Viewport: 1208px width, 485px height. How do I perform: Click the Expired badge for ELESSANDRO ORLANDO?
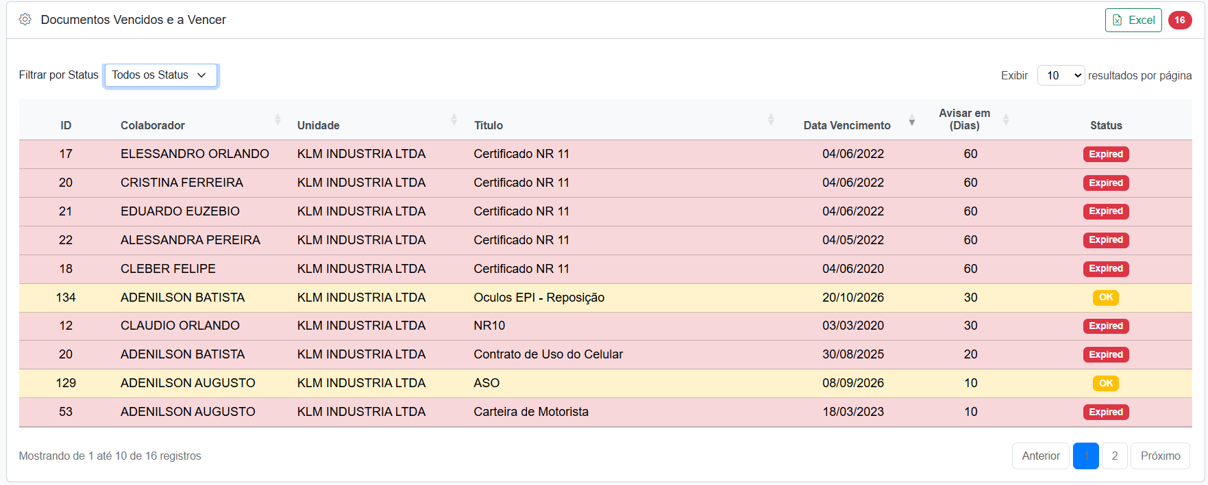click(x=1105, y=155)
